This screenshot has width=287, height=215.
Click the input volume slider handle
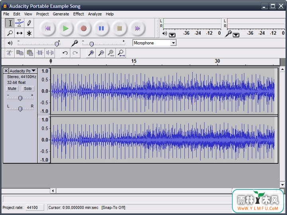(92, 44)
